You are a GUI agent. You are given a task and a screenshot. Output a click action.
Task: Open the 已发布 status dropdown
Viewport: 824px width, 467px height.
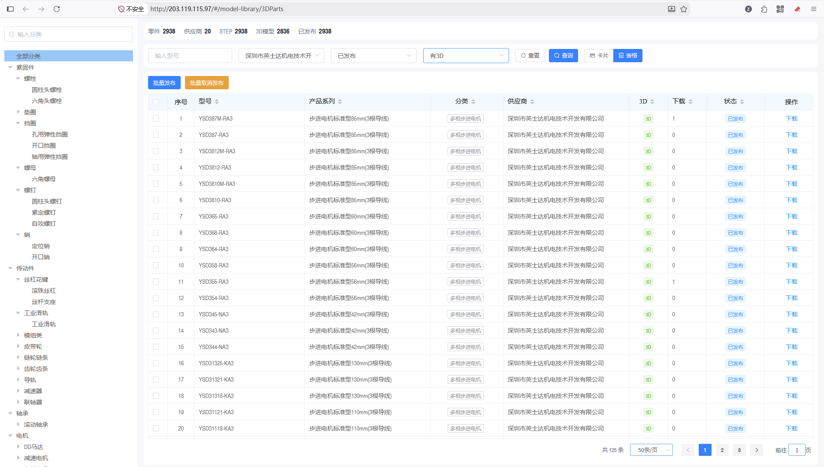pyautogui.click(x=374, y=56)
